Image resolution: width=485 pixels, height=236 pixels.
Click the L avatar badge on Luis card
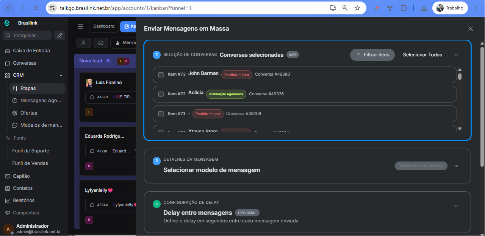point(89,112)
